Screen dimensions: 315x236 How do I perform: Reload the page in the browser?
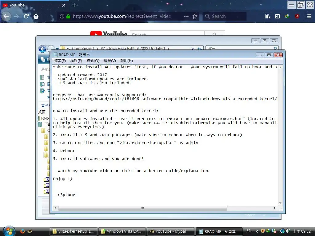(26, 16)
